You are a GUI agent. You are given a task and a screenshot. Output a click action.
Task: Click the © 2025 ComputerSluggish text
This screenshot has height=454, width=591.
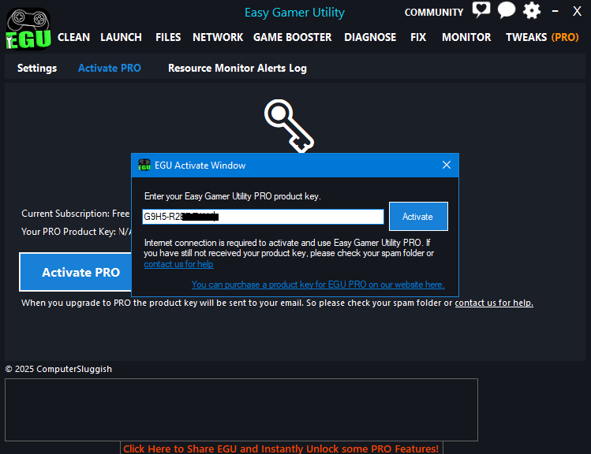pos(58,369)
